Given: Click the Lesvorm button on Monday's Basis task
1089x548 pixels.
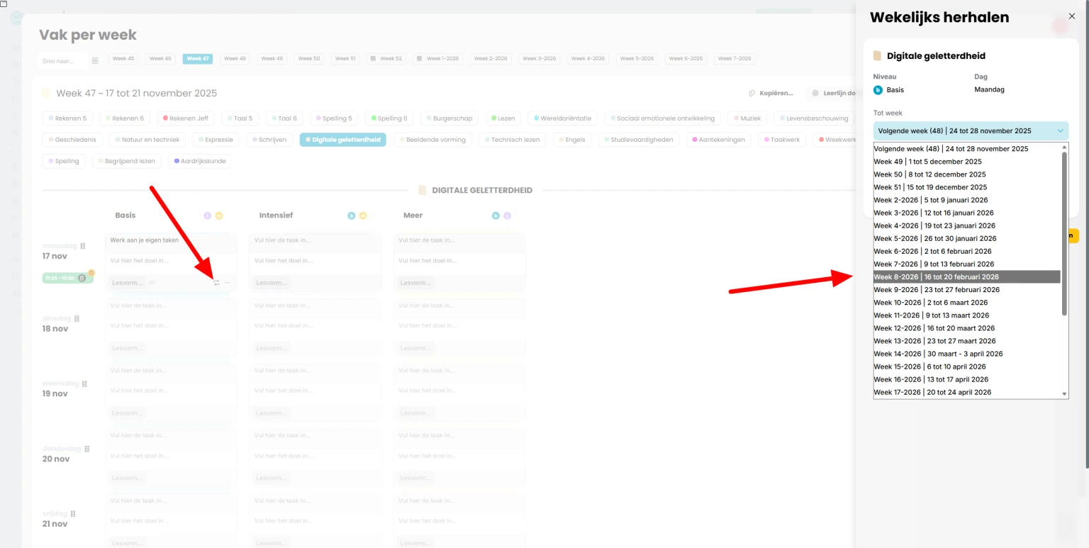Looking at the screenshot, I should tap(127, 283).
